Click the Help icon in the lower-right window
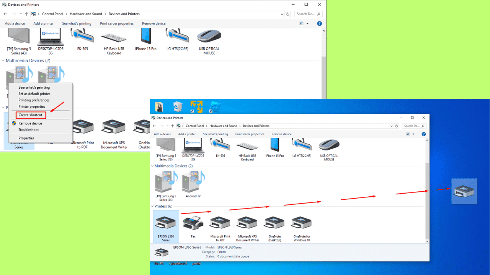 [424, 134]
